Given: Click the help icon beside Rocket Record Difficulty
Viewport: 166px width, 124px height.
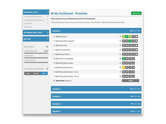Looking at the screenshot, I should (x=47, y=69).
